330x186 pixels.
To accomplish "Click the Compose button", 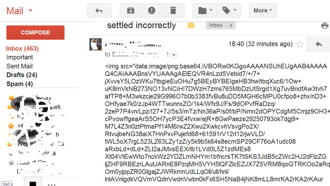I will click(x=35, y=32).
